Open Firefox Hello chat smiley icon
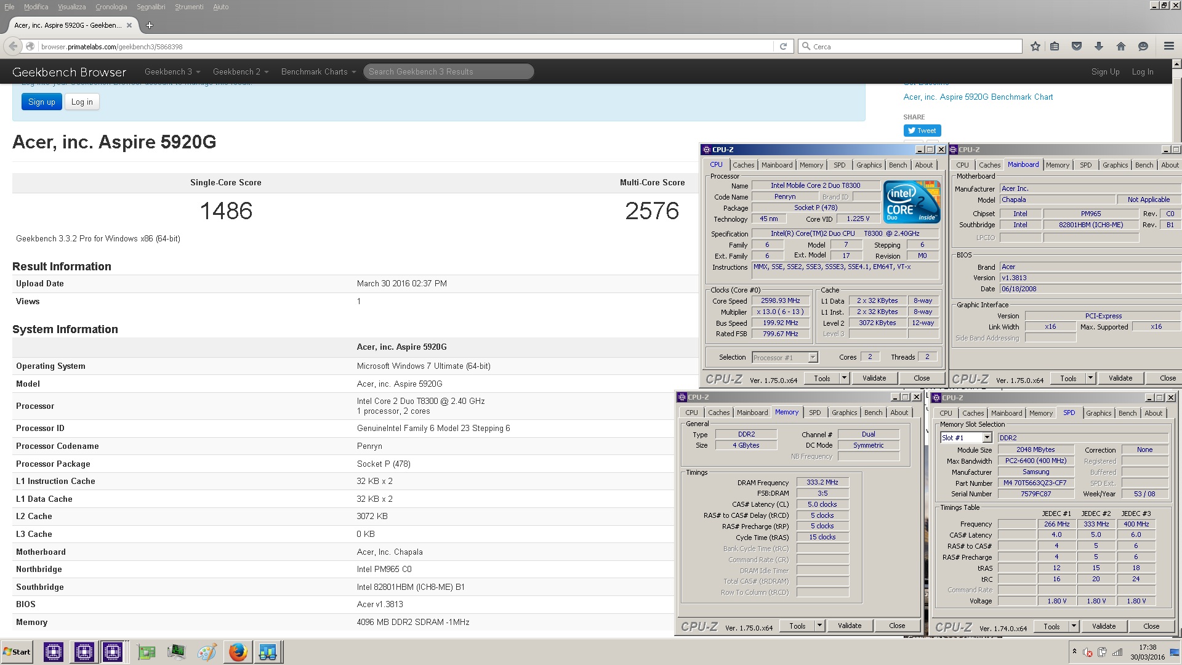The image size is (1182, 665). coord(1143,46)
